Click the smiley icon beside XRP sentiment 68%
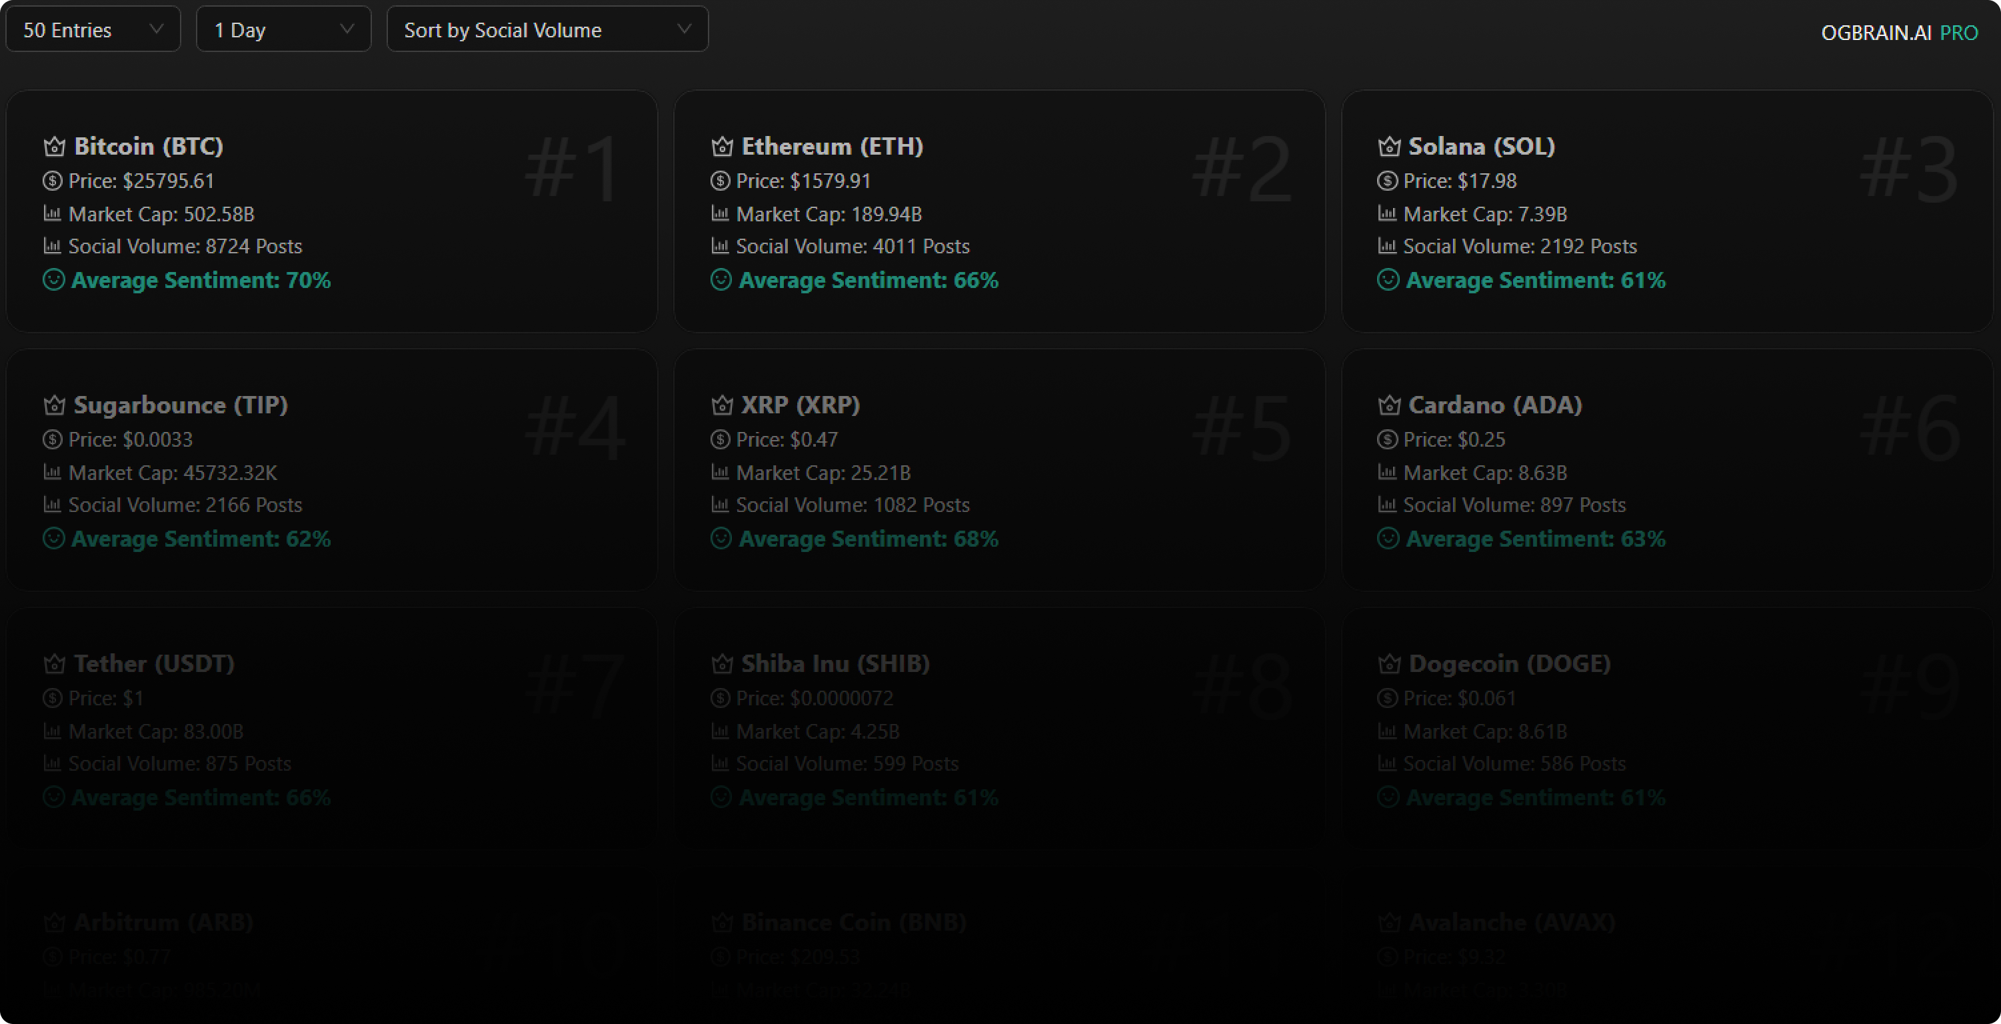The height and width of the screenshot is (1024, 2001). pos(721,539)
